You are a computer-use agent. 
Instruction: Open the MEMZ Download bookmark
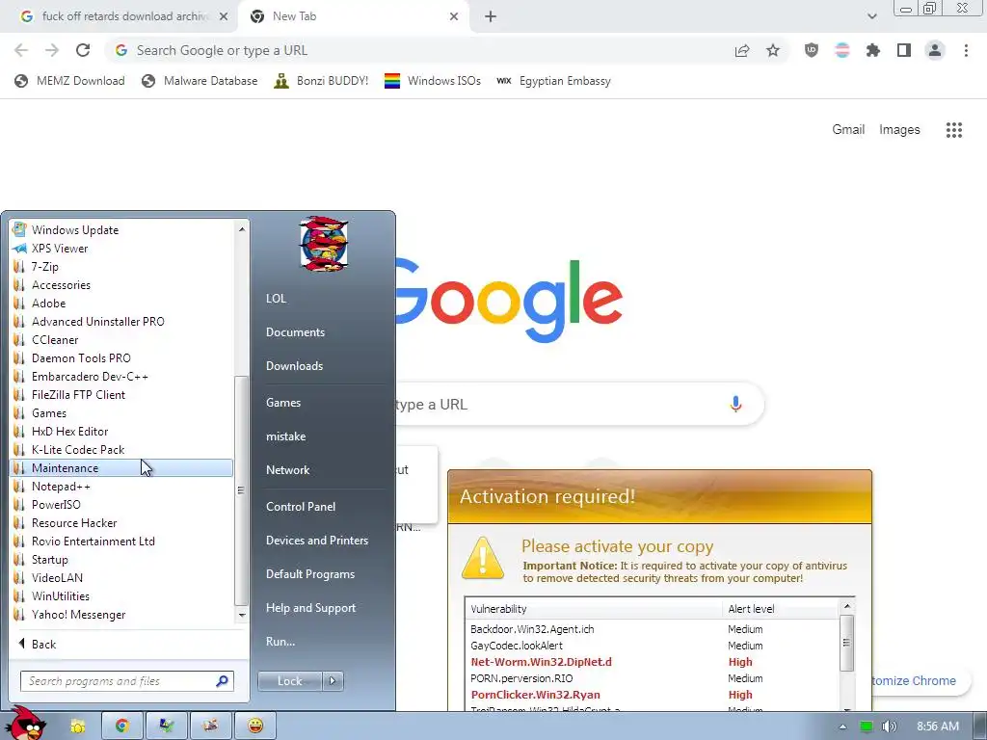pyautogui.click(x=69, y=81)
